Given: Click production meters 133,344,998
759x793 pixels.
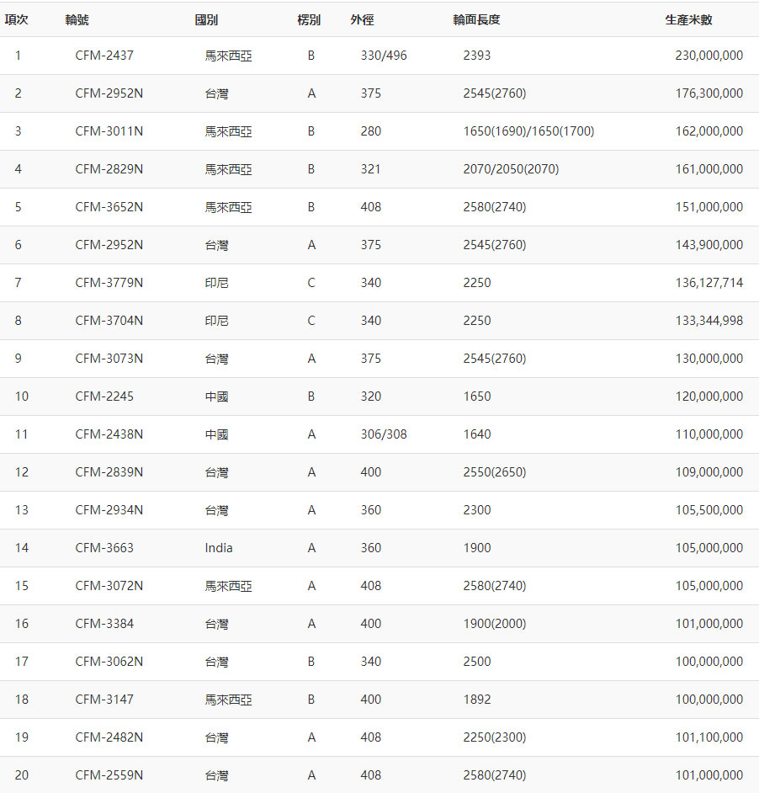Looking at the screenshot, I should [x=709, y=320].
